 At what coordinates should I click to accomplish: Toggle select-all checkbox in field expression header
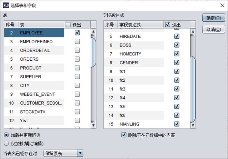168,25
